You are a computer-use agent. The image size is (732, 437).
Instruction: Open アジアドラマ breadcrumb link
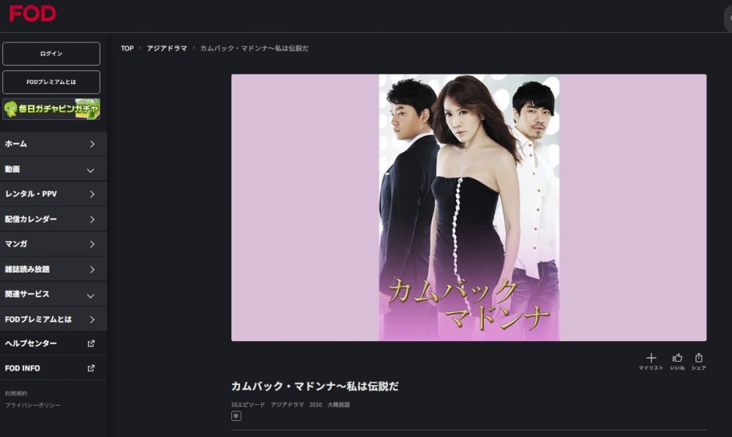click(167, 48)
